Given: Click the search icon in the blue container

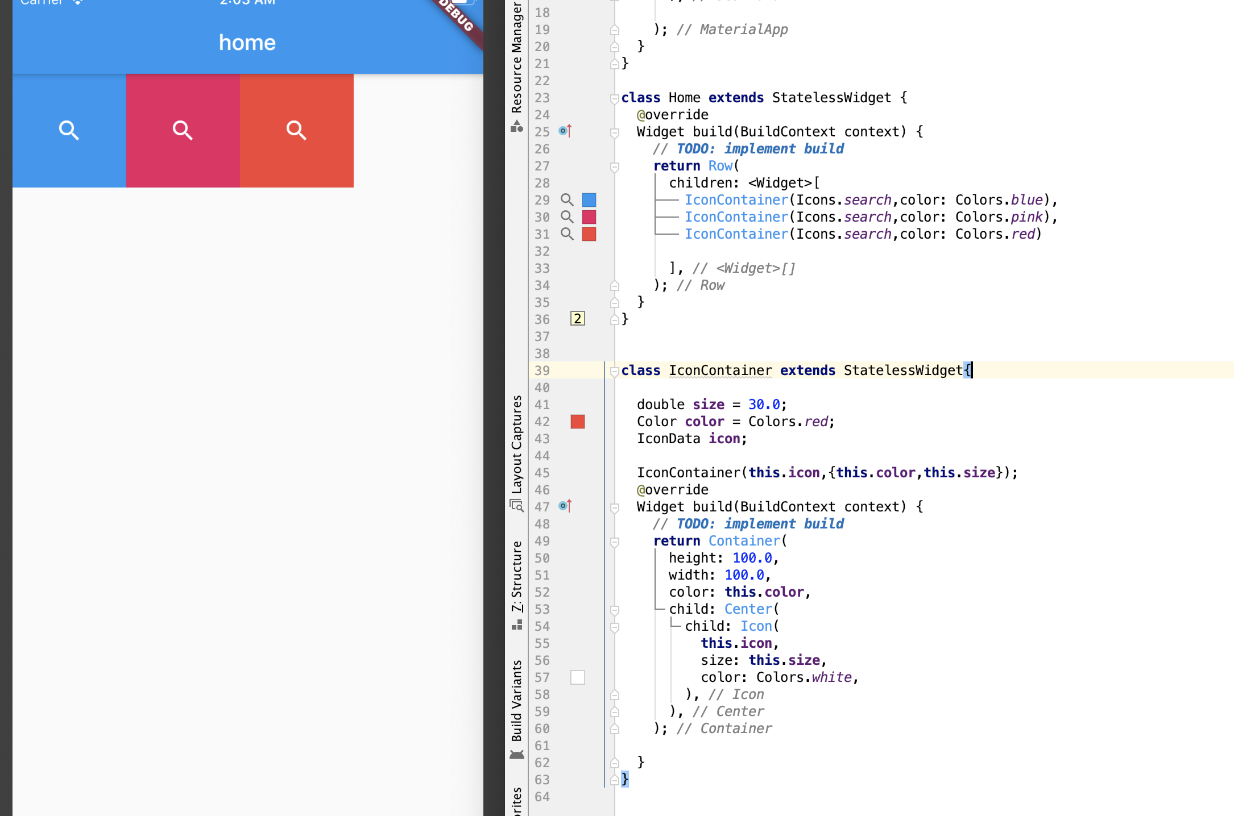Looking at the screenshot, I should (69, 130).
